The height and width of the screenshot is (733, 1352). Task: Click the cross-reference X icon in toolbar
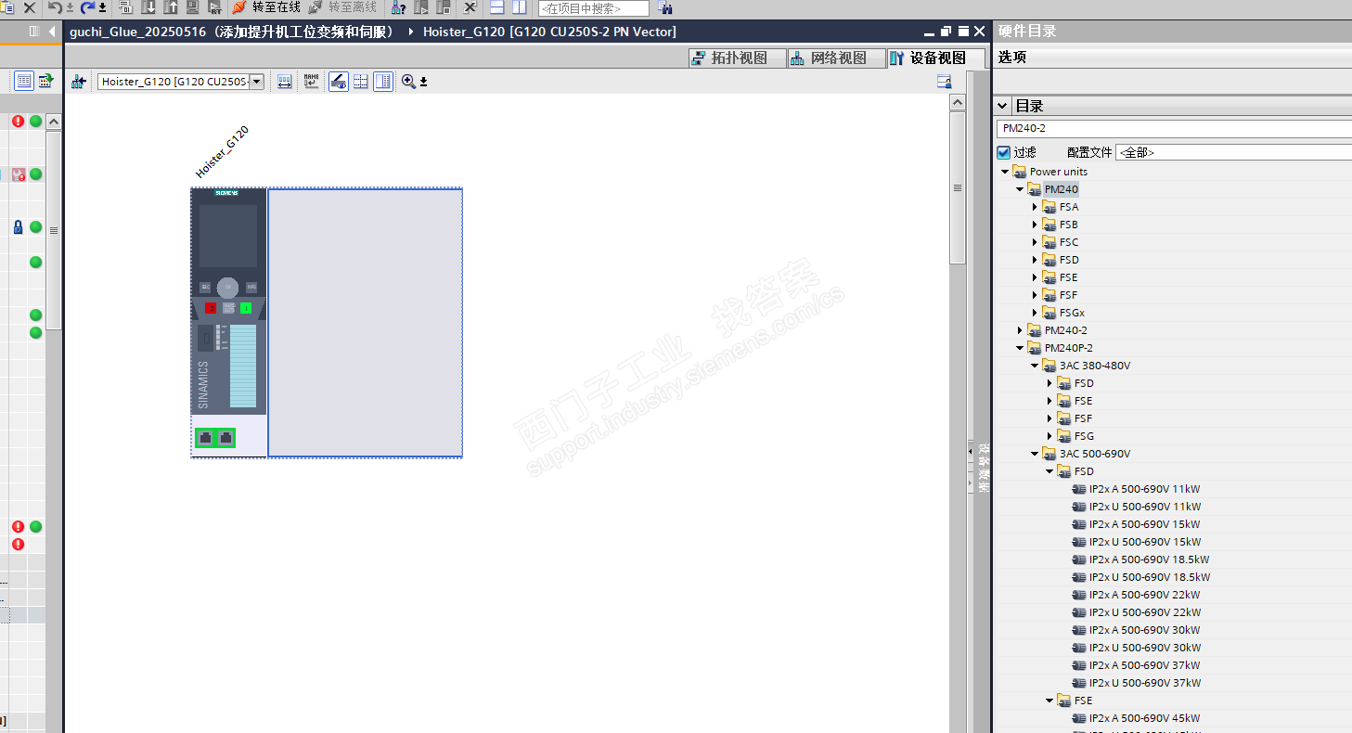click(470, 7)
